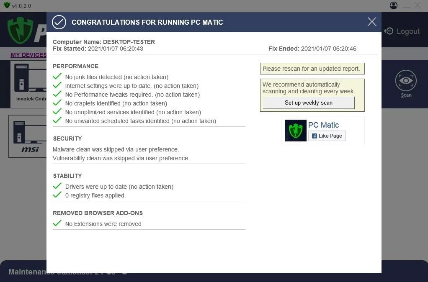Open the MY DEVICES link
The image size is (428, 282).
(28, 55)
